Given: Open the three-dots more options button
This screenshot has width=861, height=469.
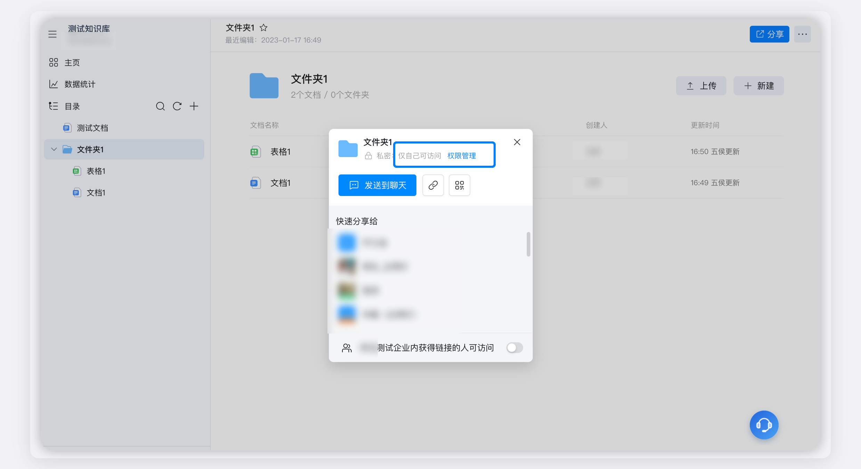Looking at the screenshot, I should pos(802,34).
